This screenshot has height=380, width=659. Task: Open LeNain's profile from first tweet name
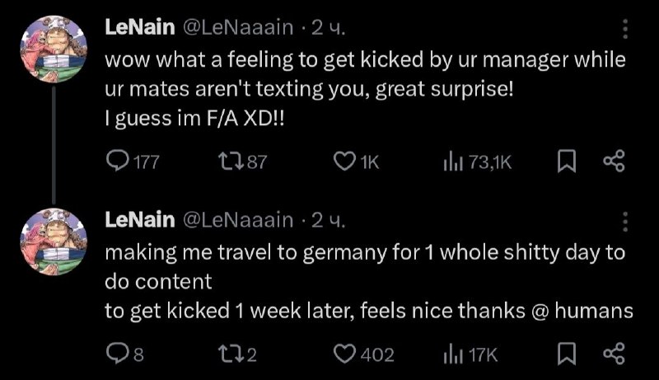(138, 28)
